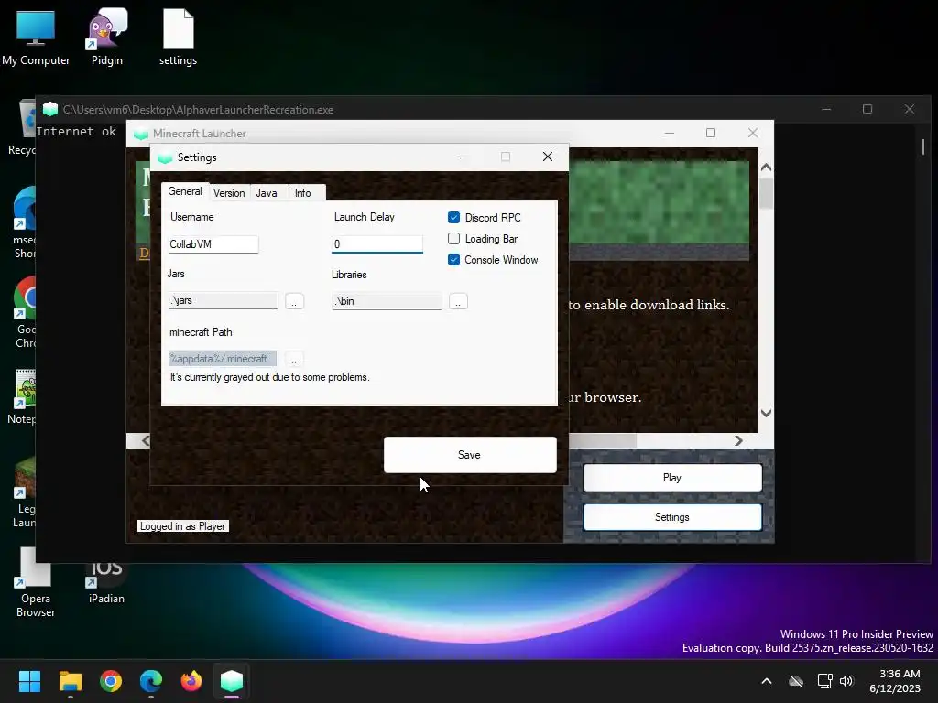
Task: Click the Minecraft Launcher title icon
Action: click(x=140, y=134)
